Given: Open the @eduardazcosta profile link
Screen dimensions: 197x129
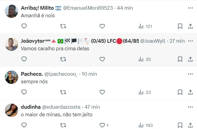Looking at the screenshot, I should click(x=64, y=107).
